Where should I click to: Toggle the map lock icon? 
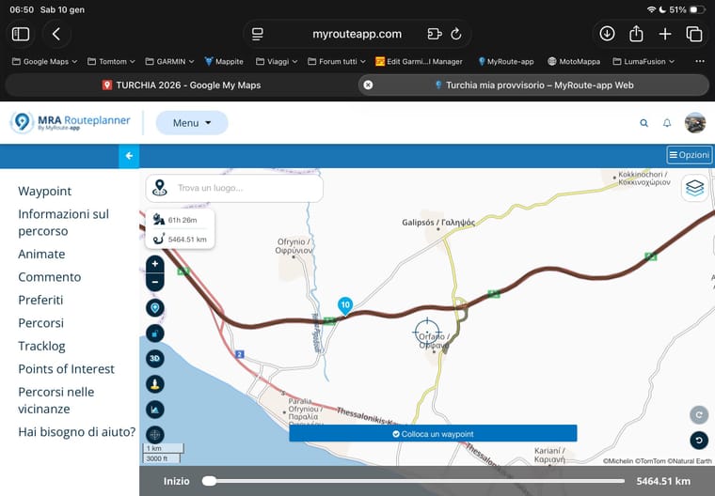154,333
